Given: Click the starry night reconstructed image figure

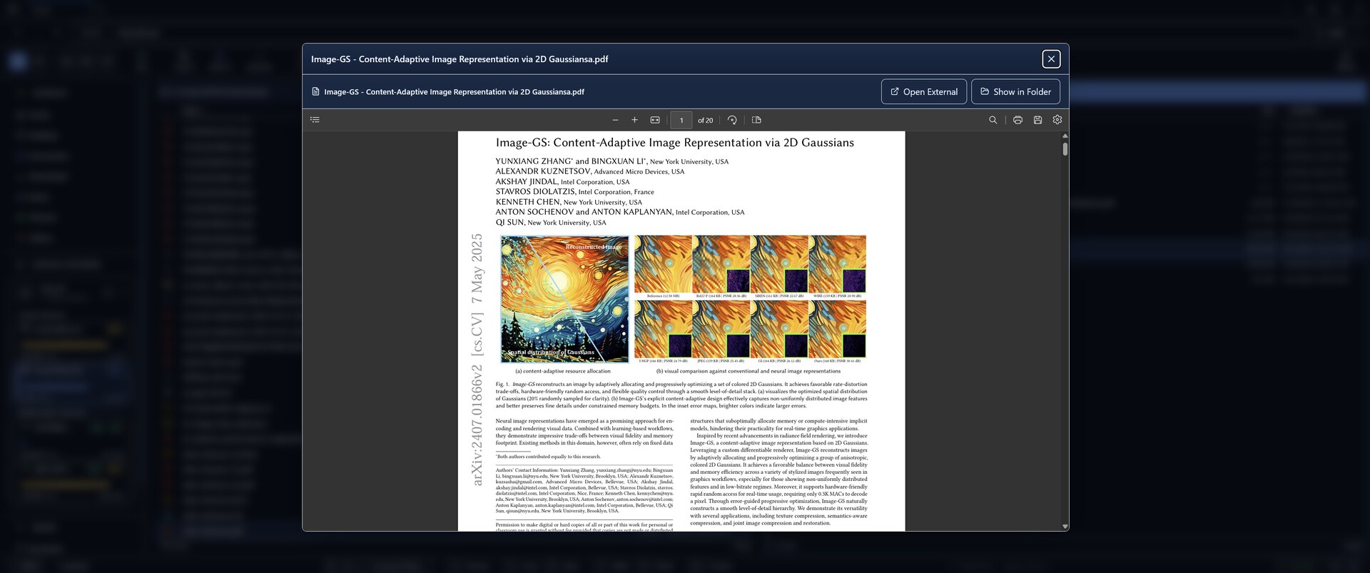Looking at the screenshot, I should 564,299.
